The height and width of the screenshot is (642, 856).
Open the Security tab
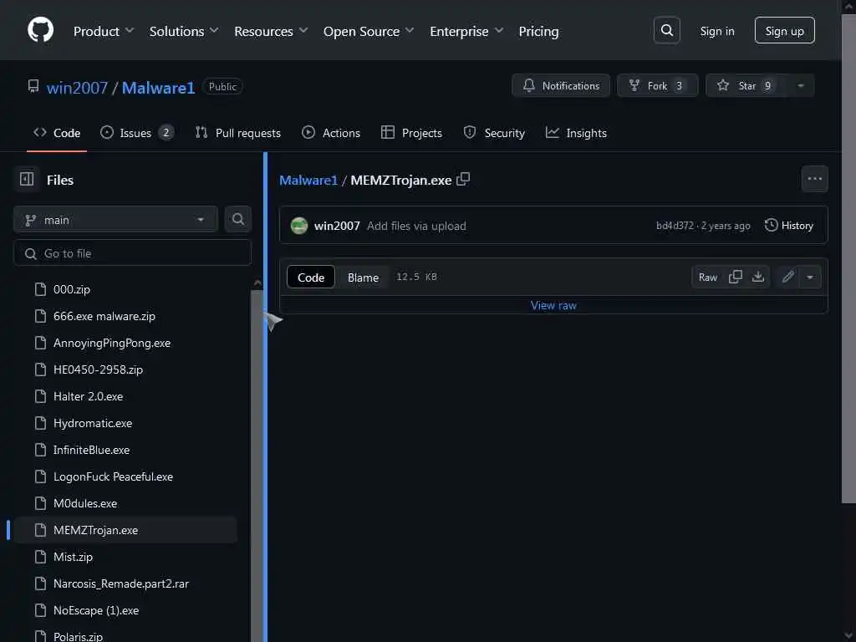pyautogui.click(x=494, y=133)
